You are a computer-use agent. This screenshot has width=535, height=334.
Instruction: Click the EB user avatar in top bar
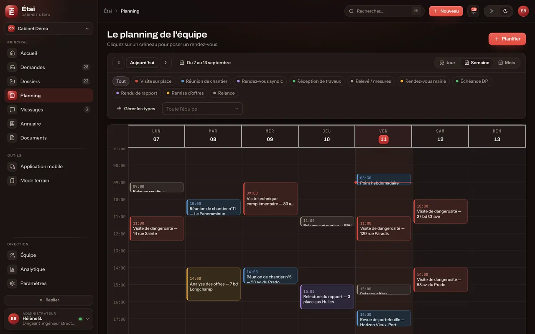pos(523,11)
